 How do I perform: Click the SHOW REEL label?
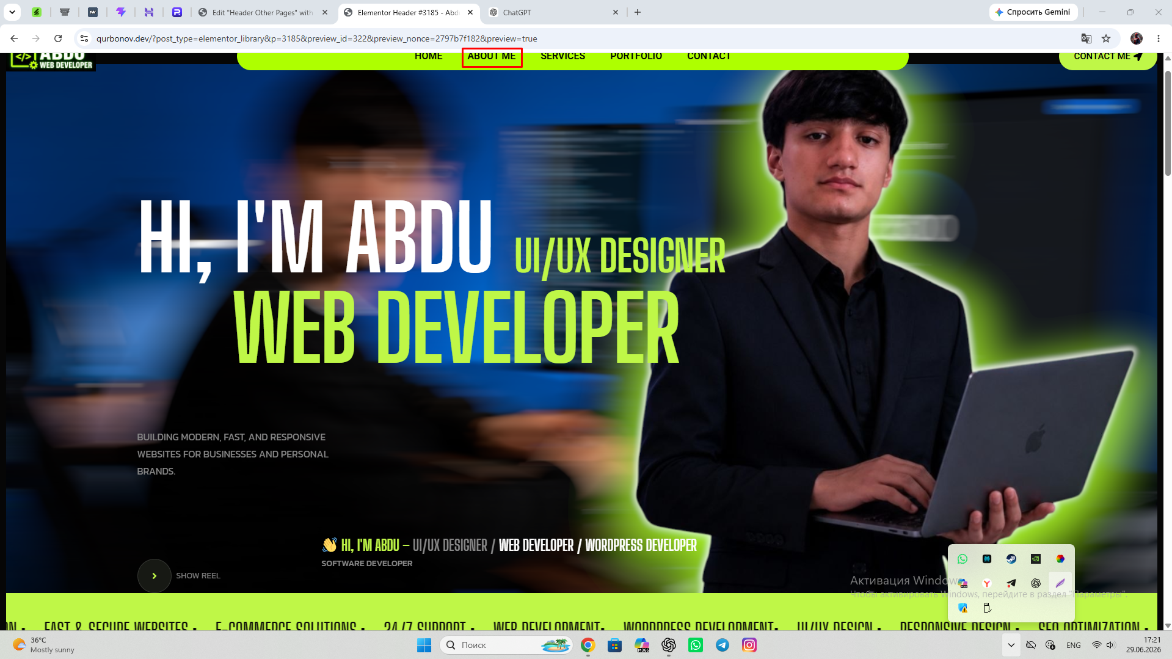198,576
